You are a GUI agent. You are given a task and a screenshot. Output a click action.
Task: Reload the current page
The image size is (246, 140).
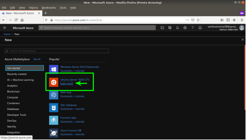pos(16,20)
